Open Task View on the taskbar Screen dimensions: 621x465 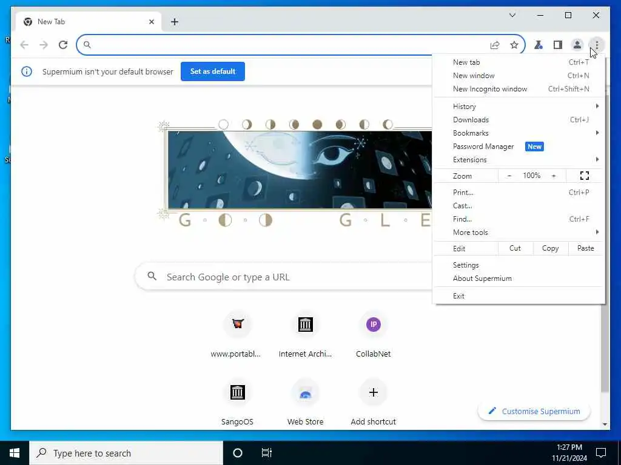(x=267, y=453)
